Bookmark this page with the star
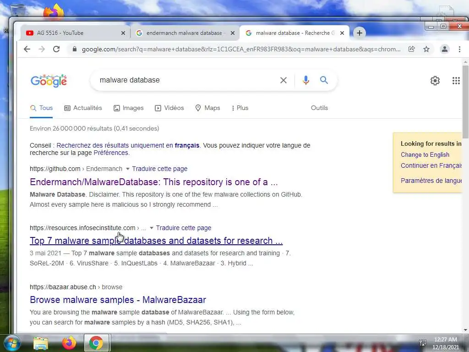Image resolution: width=469 pixels, height=352 pixels. point(426,49)
